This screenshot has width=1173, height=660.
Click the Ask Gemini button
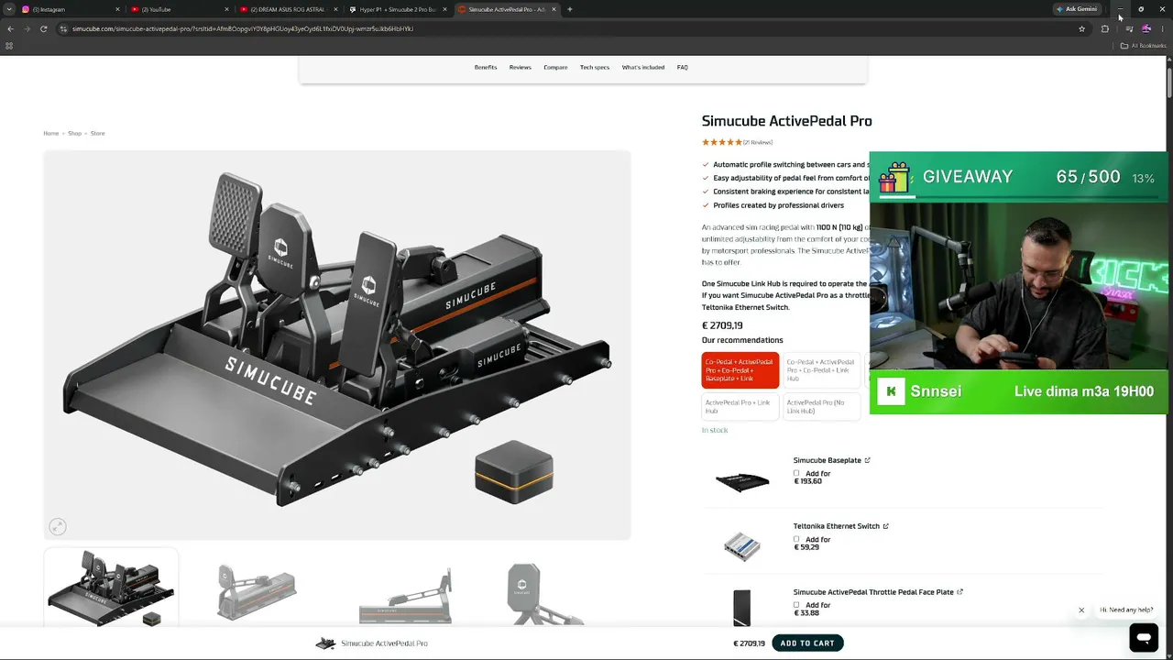1077,9
